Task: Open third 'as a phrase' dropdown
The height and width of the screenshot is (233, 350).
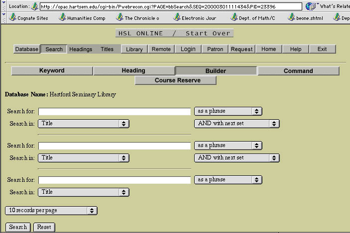Action: 228,180
